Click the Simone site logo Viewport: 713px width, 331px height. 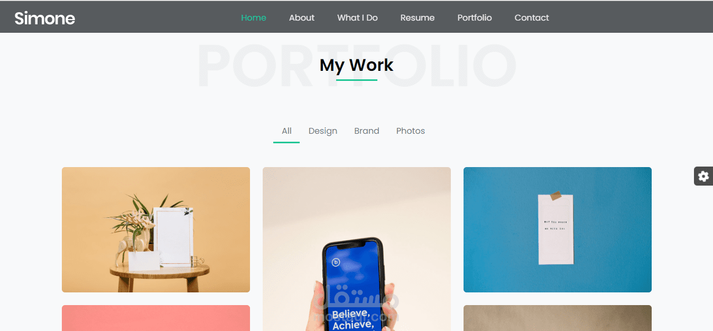(x=44, y=18)
